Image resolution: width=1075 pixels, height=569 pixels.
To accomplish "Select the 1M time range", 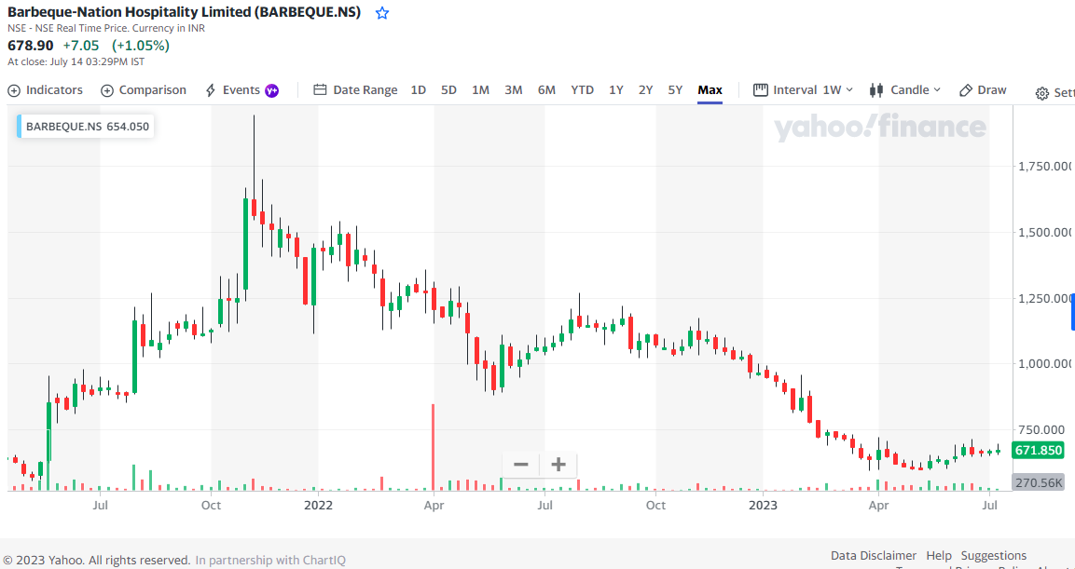I will pos(480,89).
